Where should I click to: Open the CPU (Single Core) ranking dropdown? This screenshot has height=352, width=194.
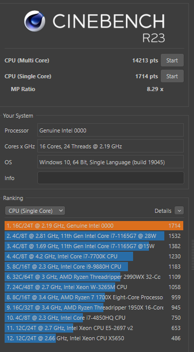pos(35,211)
